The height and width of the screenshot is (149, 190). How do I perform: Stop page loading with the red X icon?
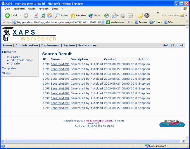36,16
